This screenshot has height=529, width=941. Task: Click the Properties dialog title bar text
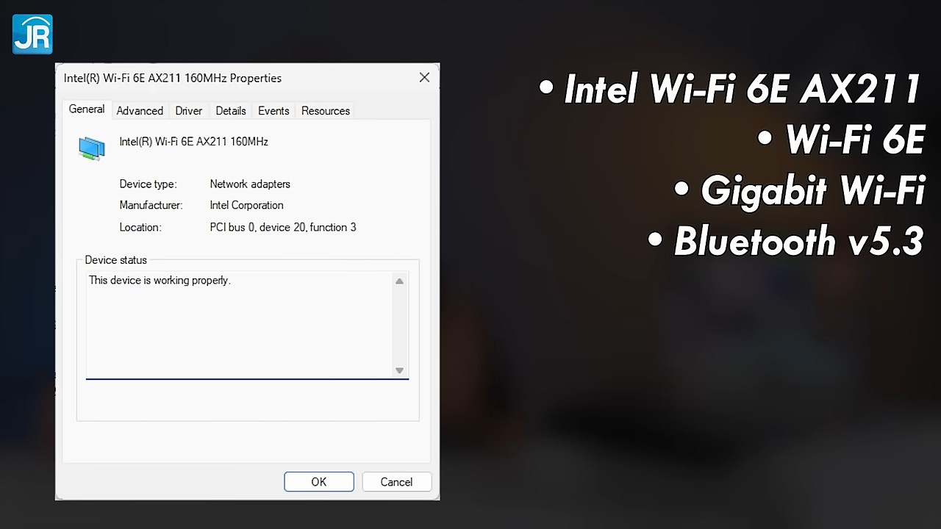[173, 78]
